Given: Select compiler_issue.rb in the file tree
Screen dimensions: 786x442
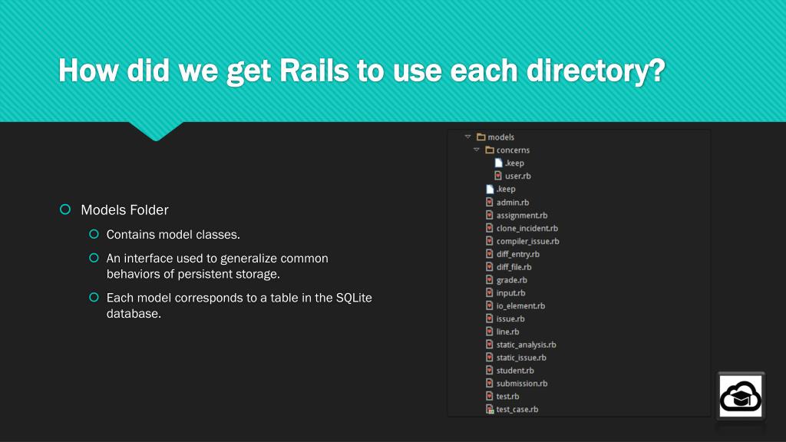Looking at the screenshot, I should coord(527,241).
